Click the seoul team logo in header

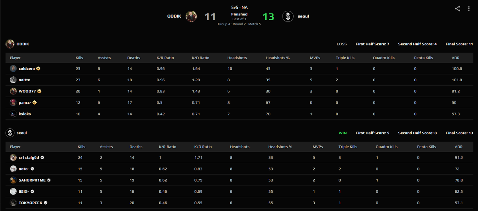pos(288,16)
